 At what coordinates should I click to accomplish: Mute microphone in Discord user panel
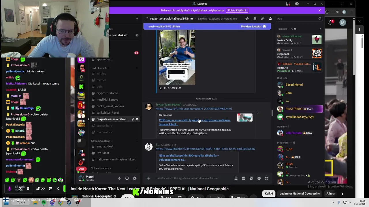click(119, 178)
